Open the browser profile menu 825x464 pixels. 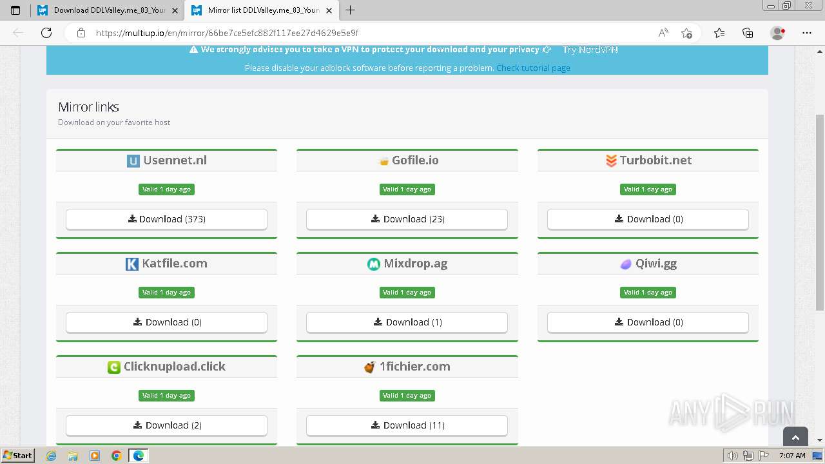(777, 33)
